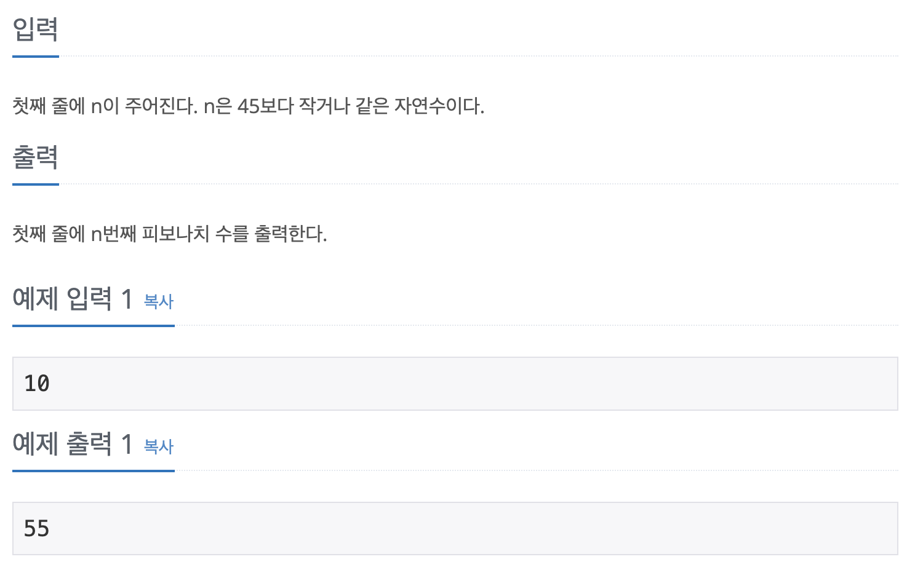This screenshot has width=923, height=578.
Task: Click inside the sample output box containing 55
Action: click(x=455, y=529)
